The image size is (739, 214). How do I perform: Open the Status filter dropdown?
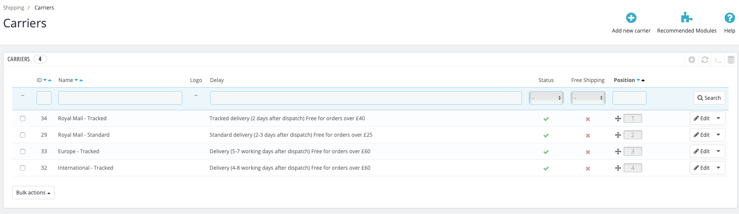pyautogui.click(x=546, y=98)
